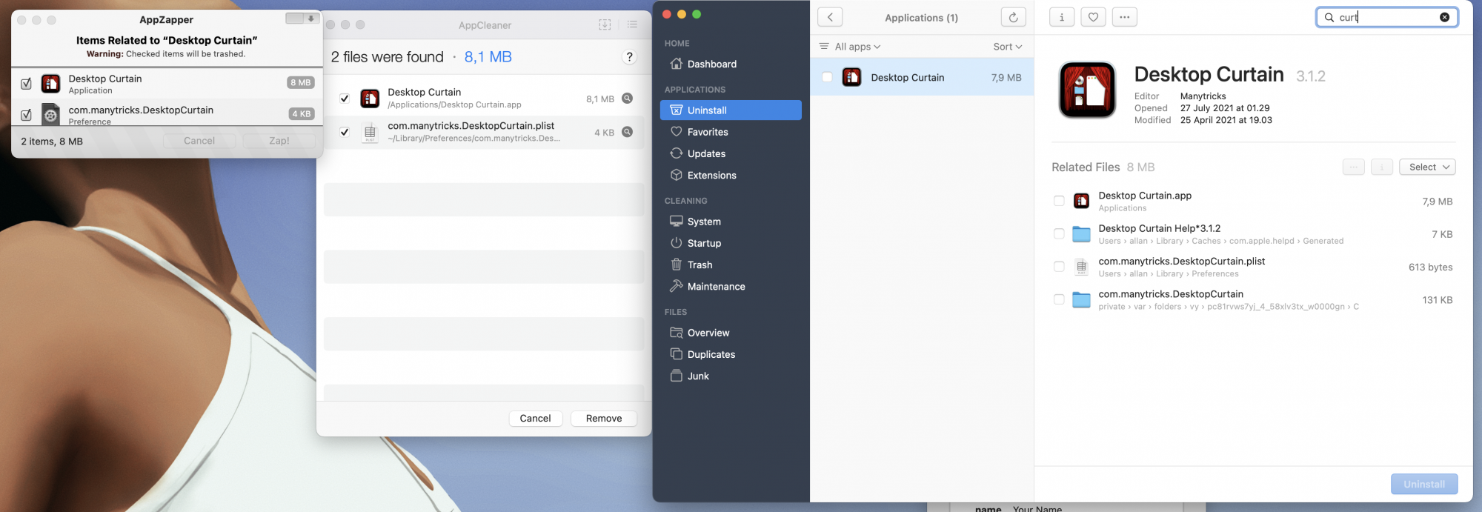Image resolution: width=1482 pixels, height=512 pixels.
Task: Refresh the Applications list
Action: point(1013,17)
